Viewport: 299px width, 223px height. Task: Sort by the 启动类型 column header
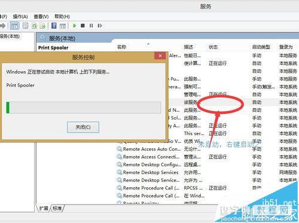(261, 47)
